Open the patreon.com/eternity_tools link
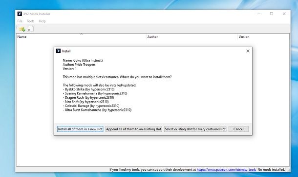298x177 pixels. 226,170
